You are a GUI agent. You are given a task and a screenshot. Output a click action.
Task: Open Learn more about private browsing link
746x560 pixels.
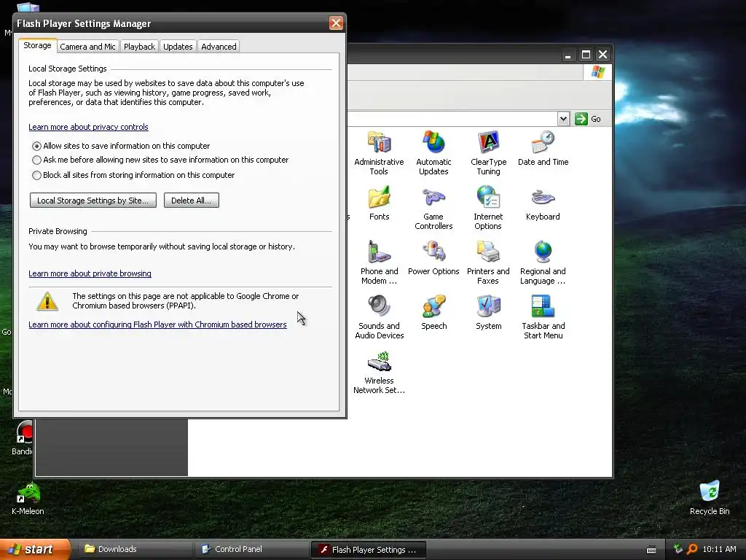pyautogui.click(x=90, y=274)
